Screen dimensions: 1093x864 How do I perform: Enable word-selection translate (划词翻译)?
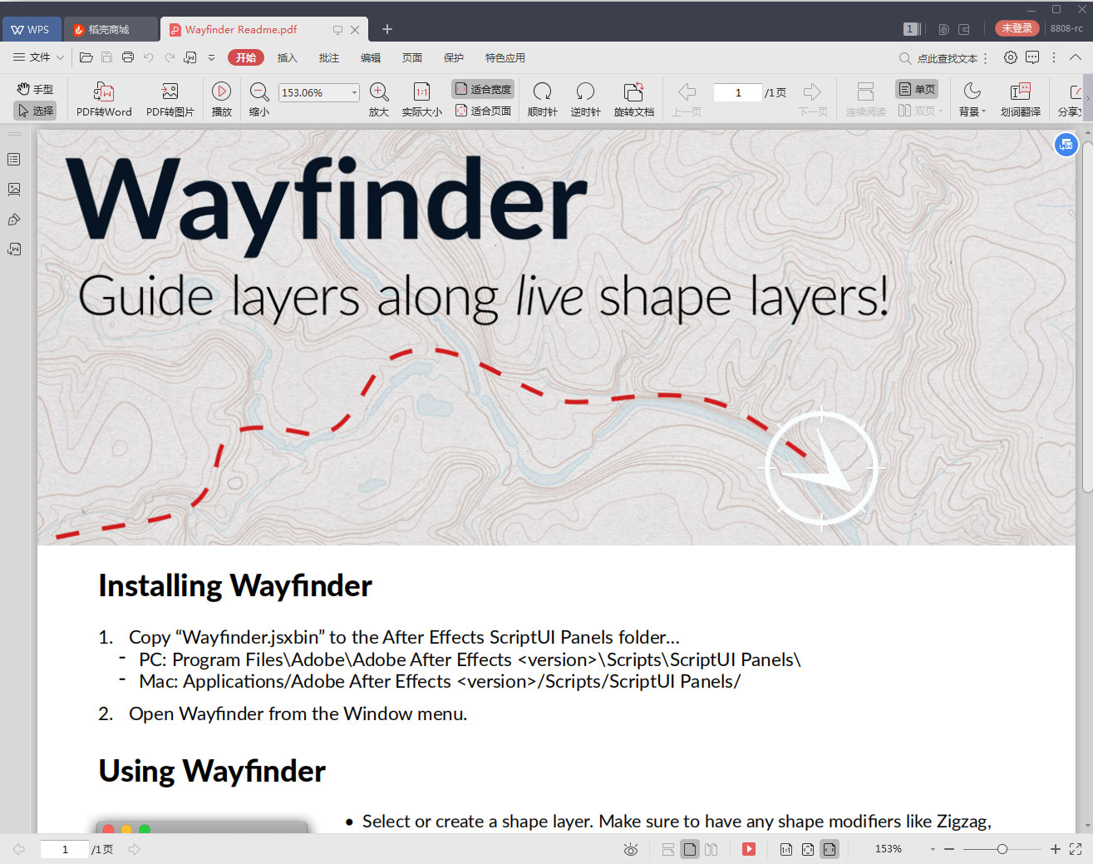1020,100
